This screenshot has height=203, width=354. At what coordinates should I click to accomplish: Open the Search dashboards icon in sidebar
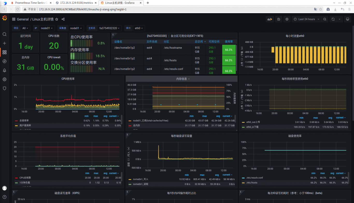click(x=4, y=34)
